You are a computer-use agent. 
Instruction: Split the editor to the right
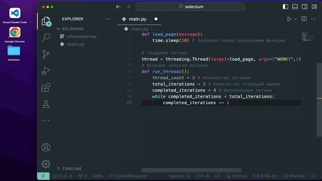click(x=304, y=19)
